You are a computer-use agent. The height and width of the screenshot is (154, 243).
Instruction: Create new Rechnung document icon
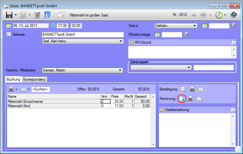(182, 99)
